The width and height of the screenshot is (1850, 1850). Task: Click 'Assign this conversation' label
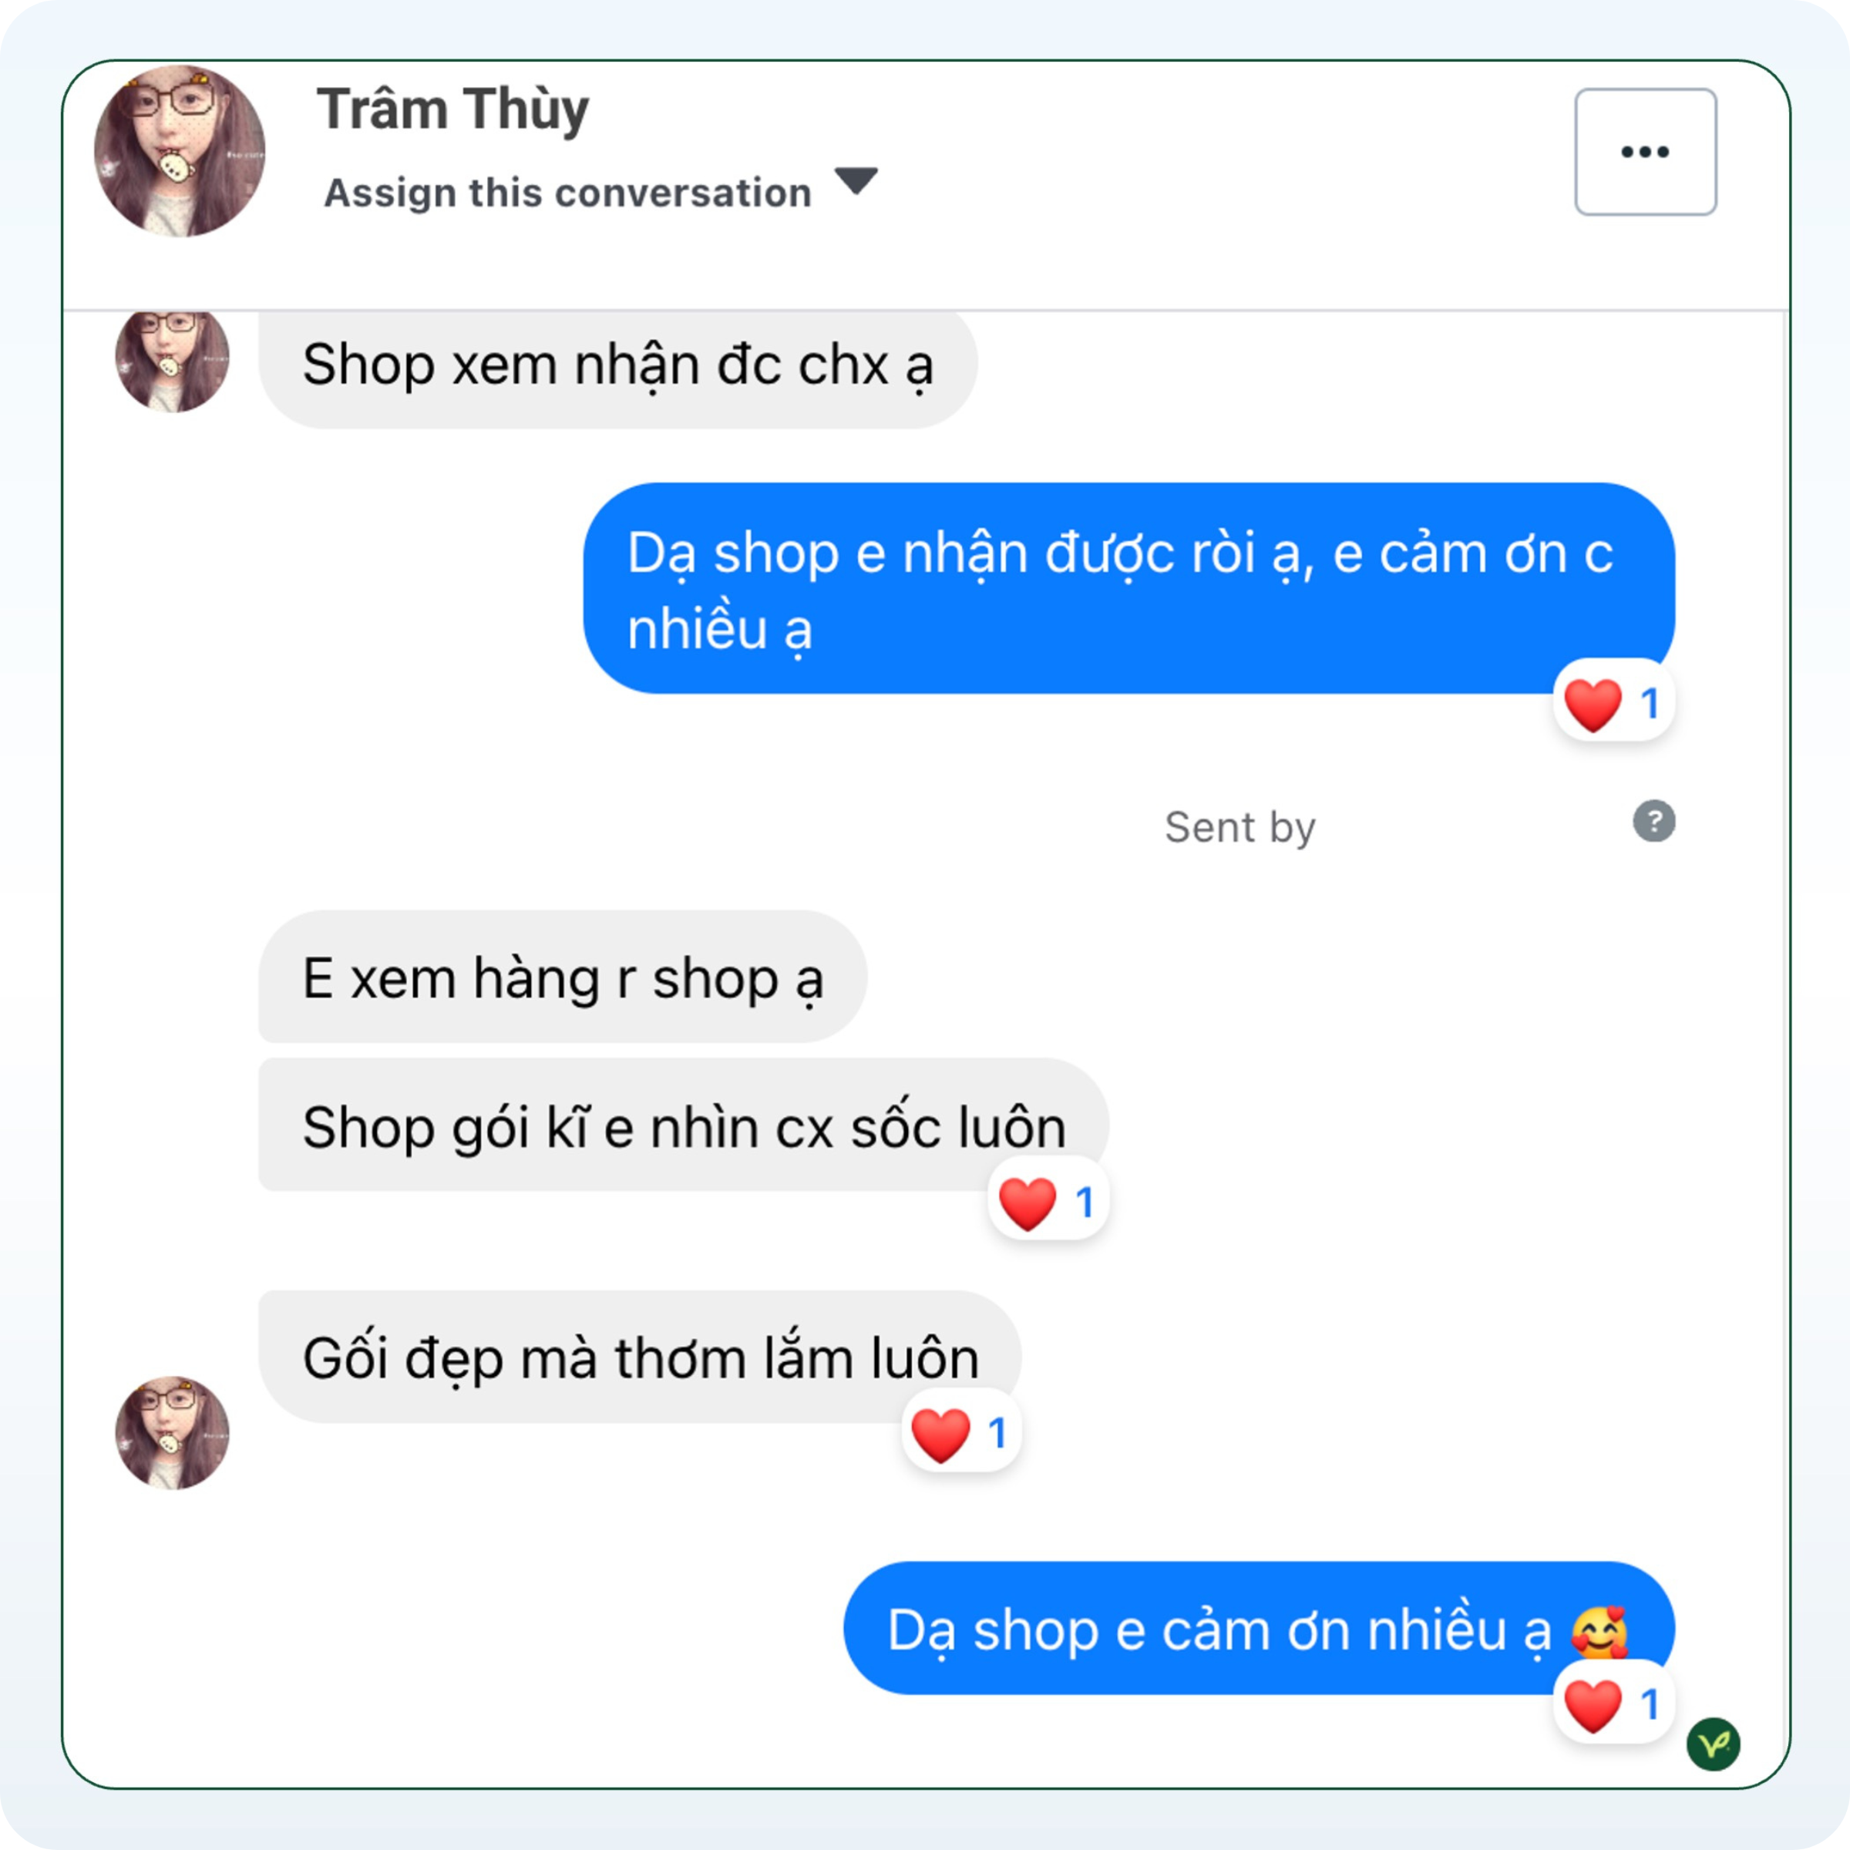coord(568,193)
